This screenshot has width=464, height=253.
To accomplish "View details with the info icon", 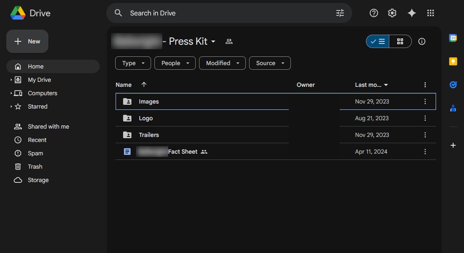I will 422,41.
